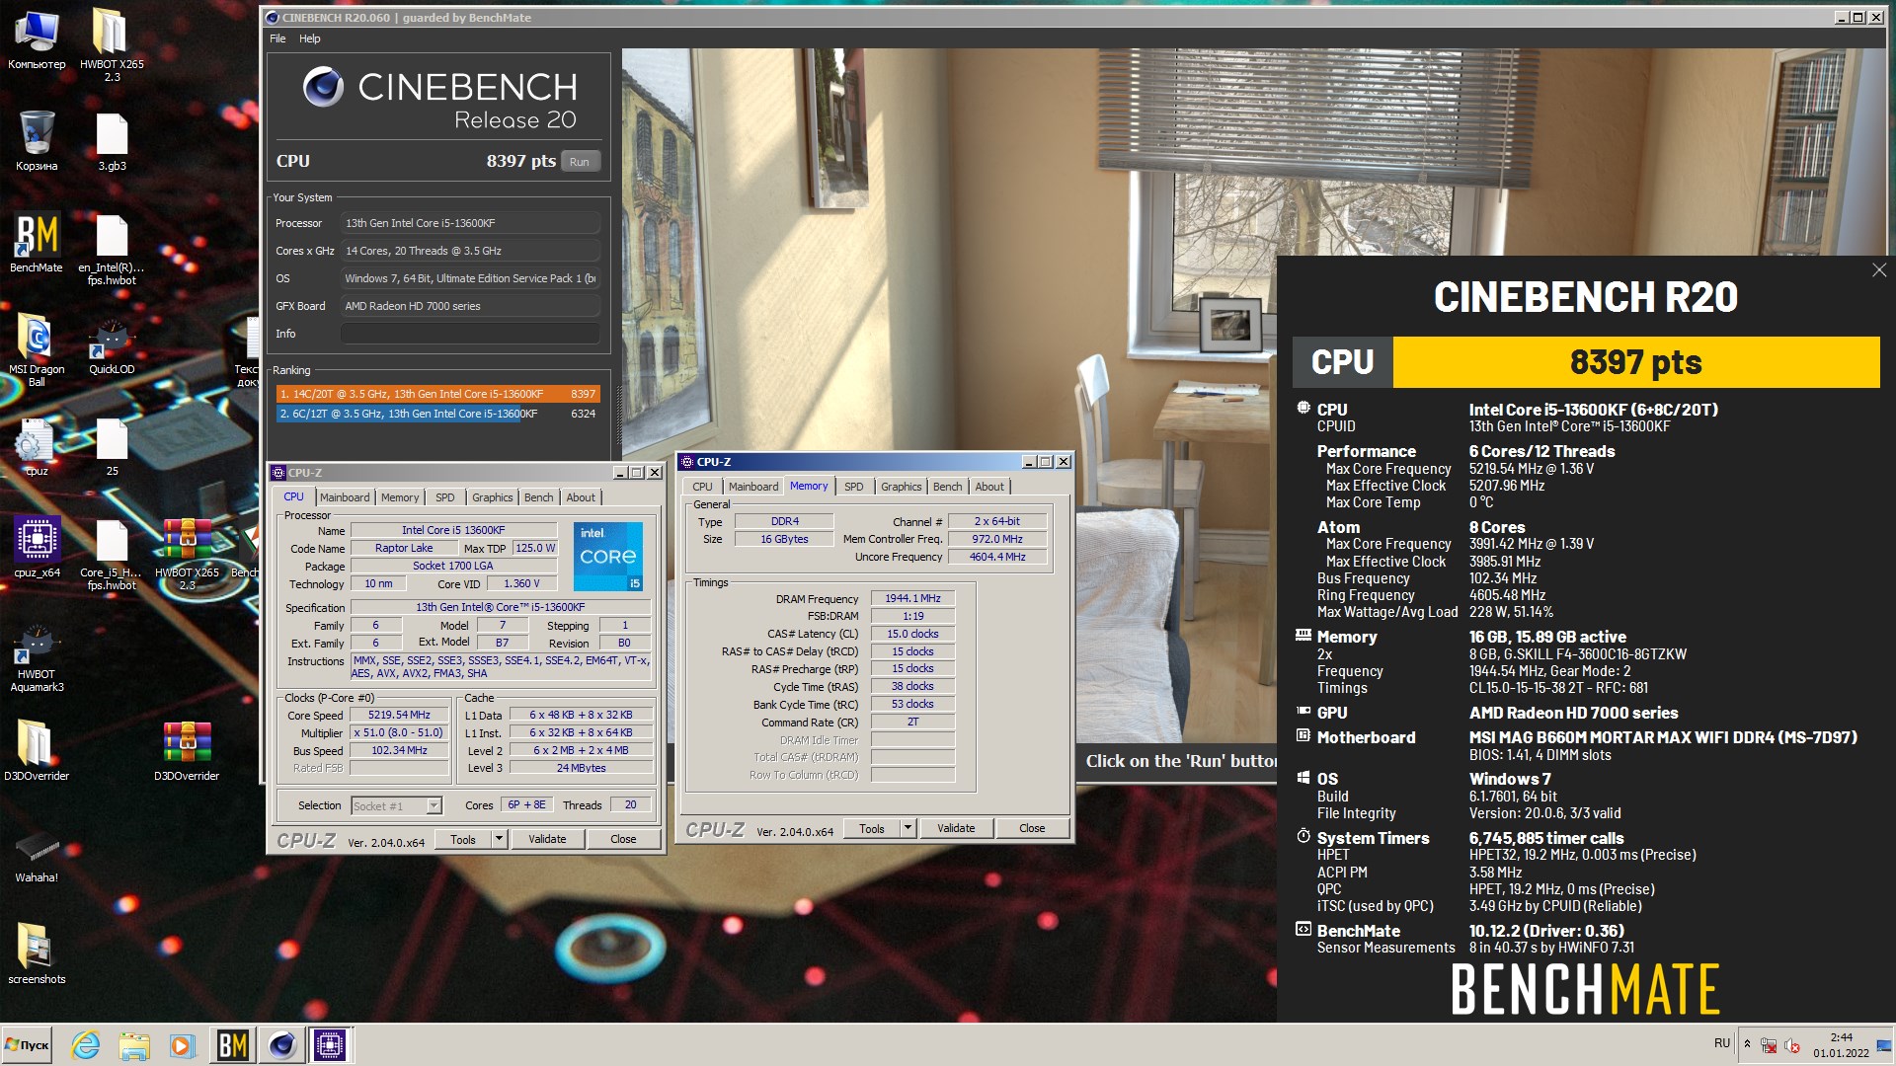Open the cpuz desktop icon
Viewport: 1896px width, 1066px height.
(x=37, y=447)
